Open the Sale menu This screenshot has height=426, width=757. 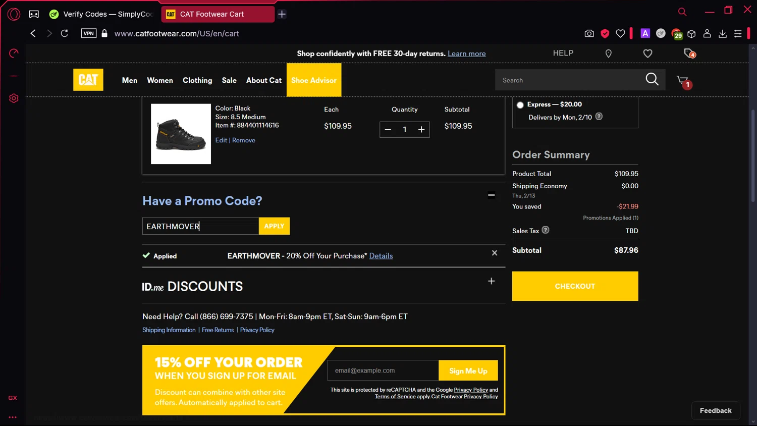point(229,80)
